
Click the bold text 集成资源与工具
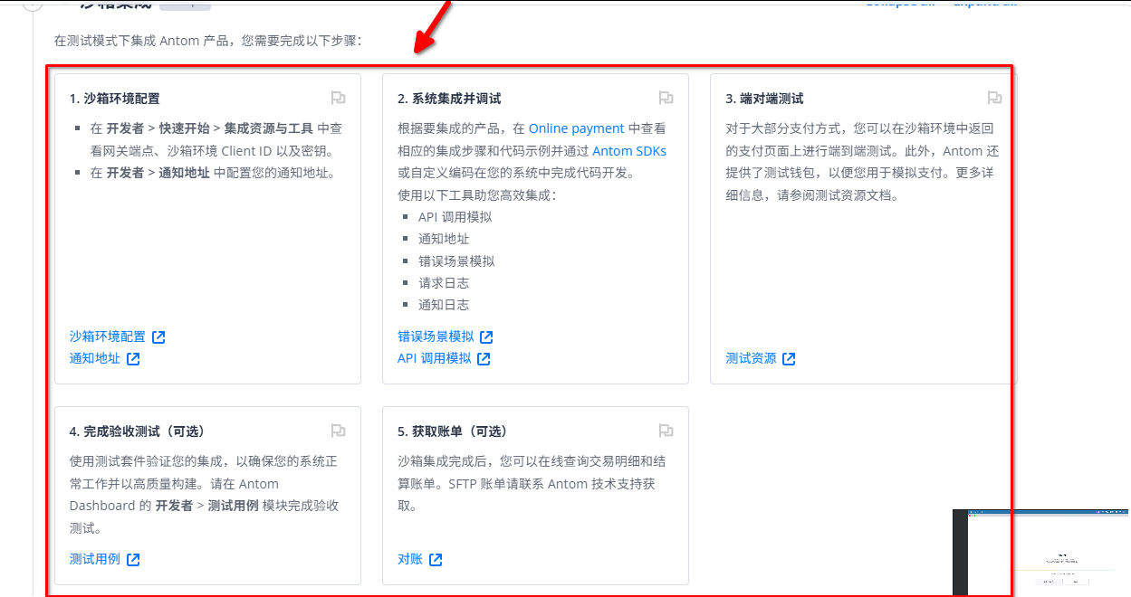point(269,128)
